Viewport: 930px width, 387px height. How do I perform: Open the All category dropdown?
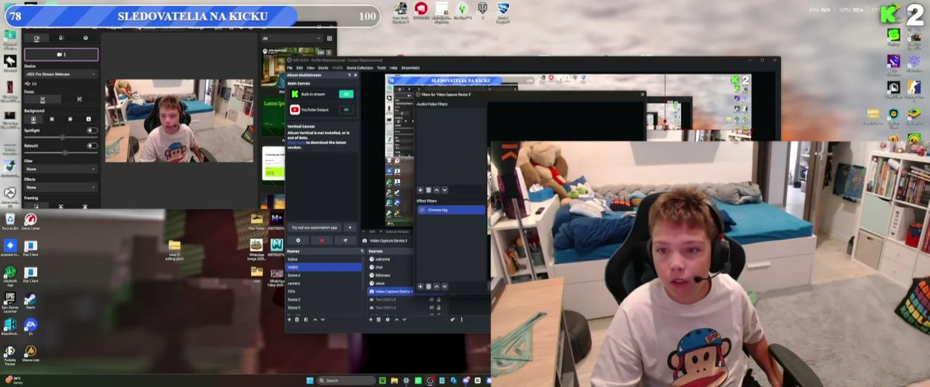(x=292, y=38)
